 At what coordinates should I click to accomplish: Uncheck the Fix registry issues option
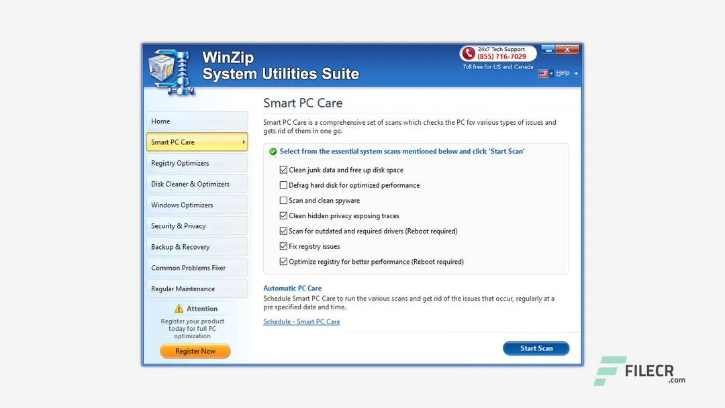(283, 246)
